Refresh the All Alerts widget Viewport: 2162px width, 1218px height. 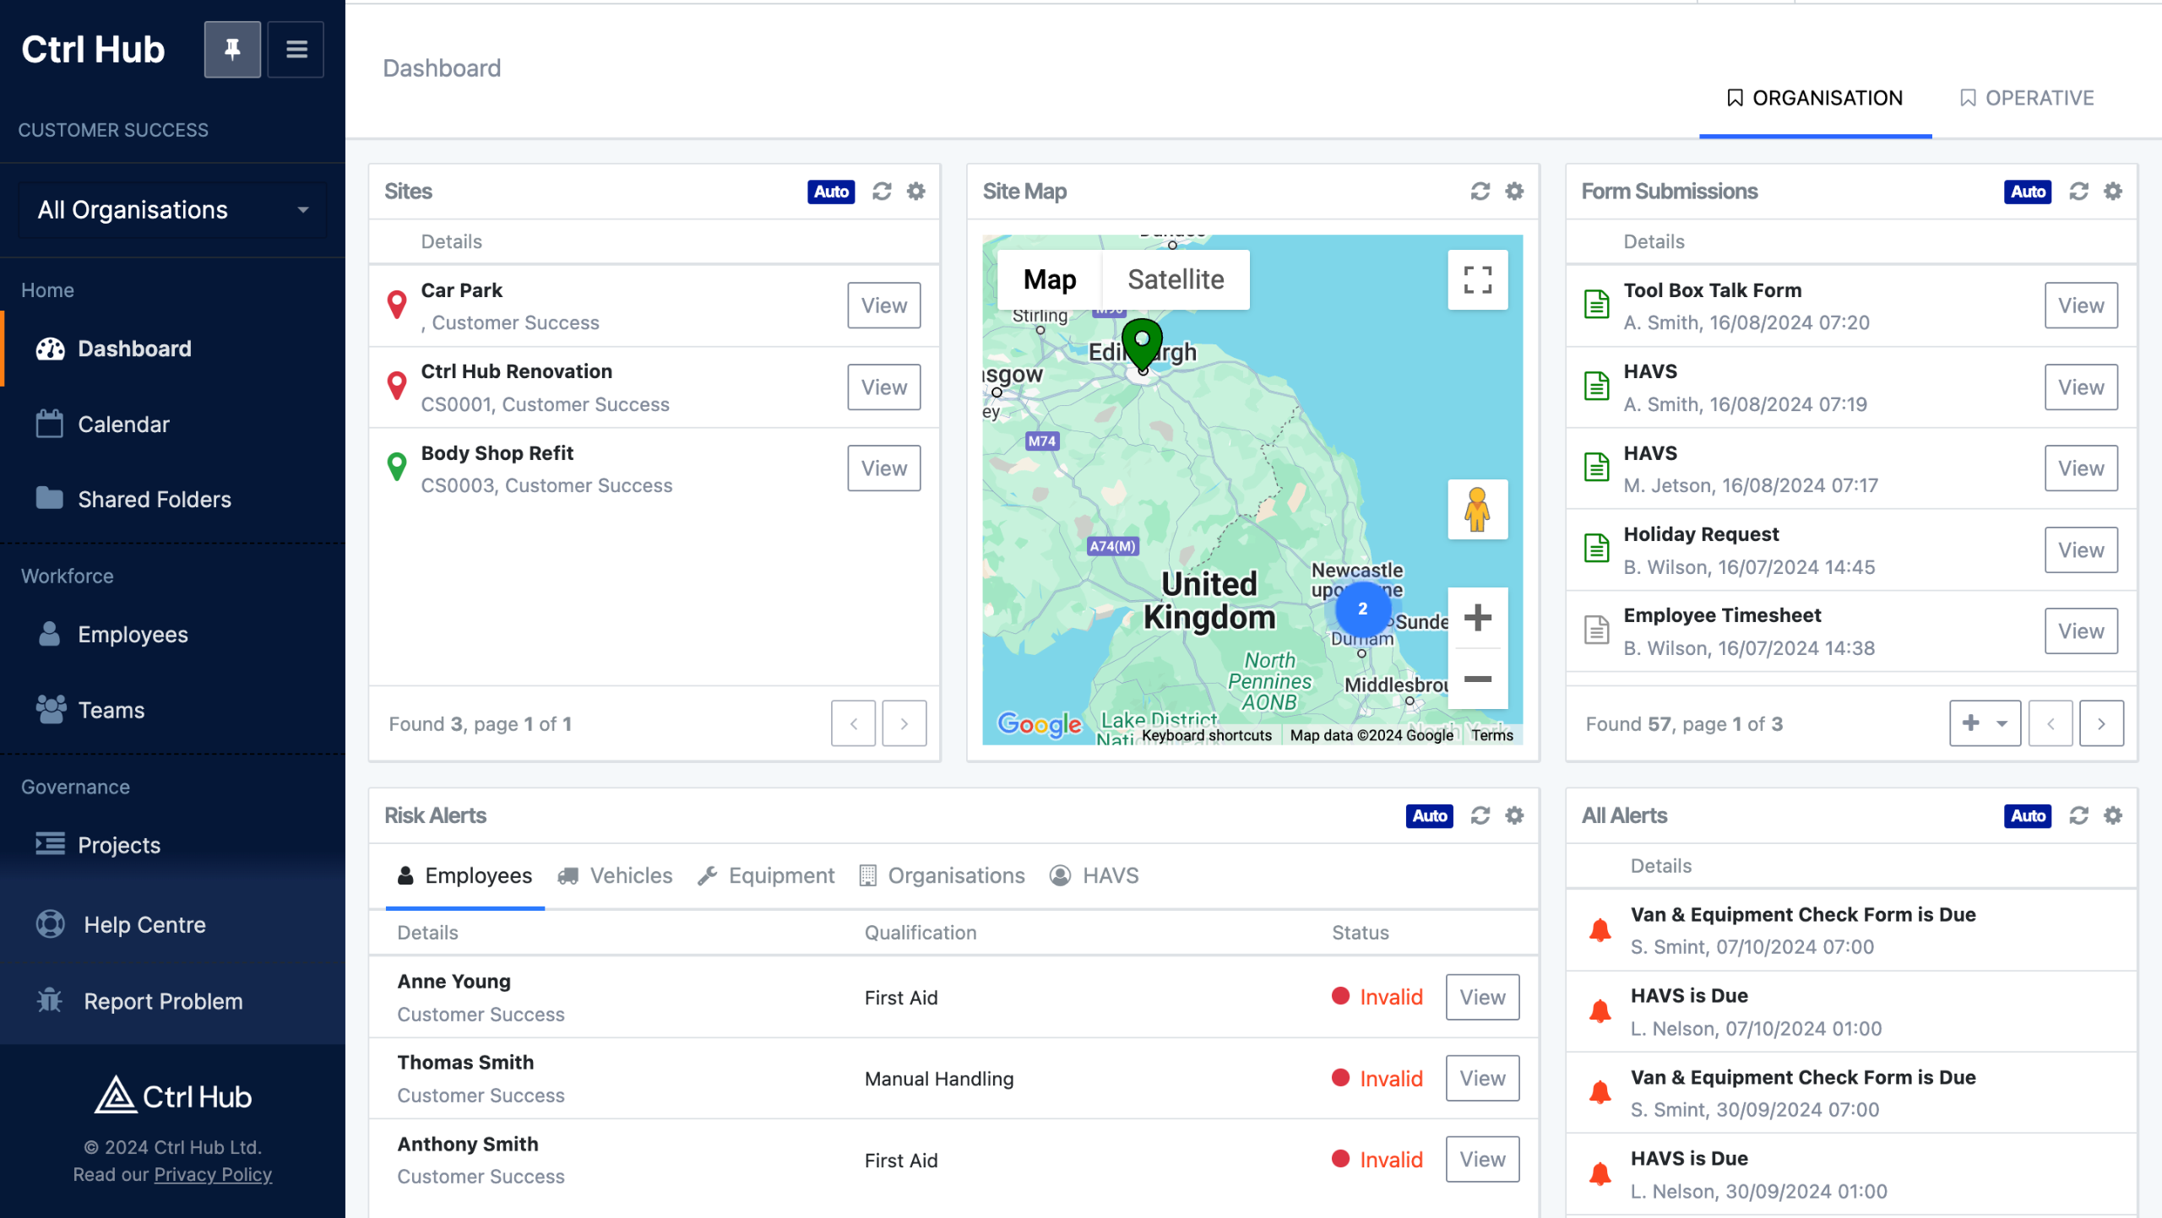point(2078,815)
